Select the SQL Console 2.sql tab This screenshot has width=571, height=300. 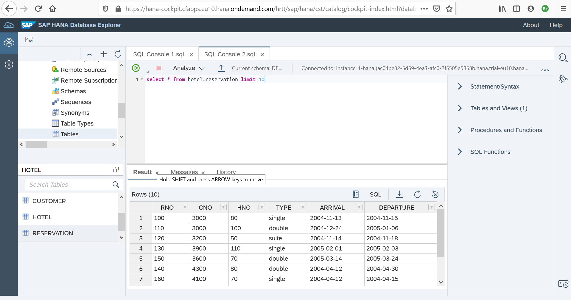point(230,54)
